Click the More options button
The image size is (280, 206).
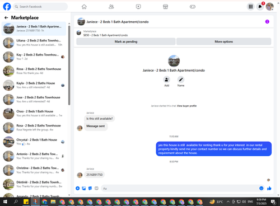pos(223,41)
